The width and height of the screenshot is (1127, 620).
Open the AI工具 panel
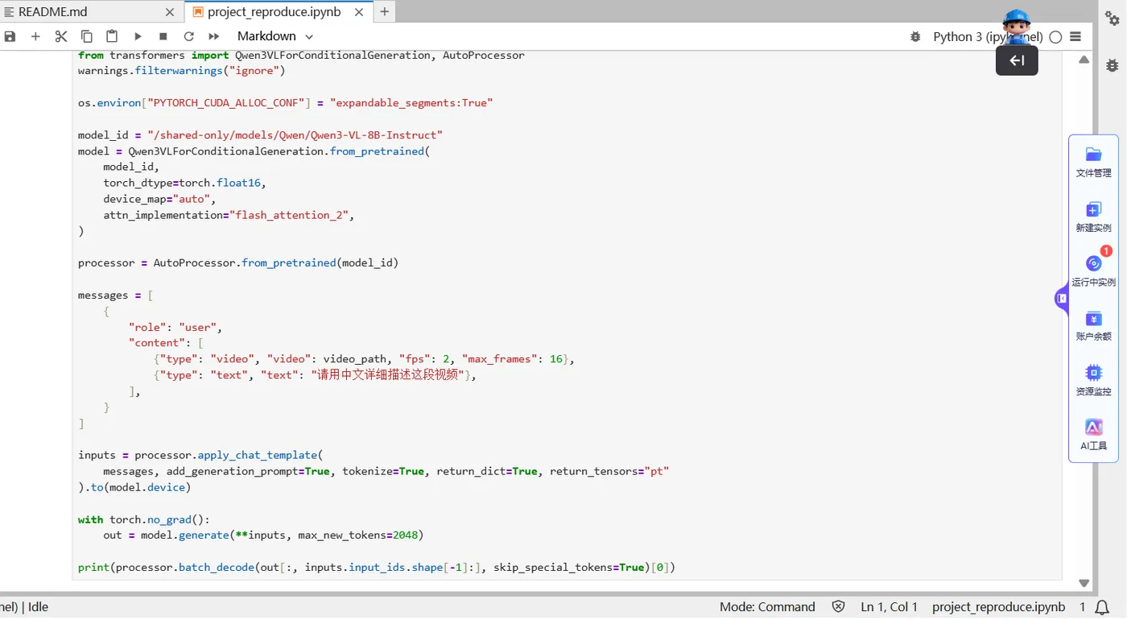click(1093, 435)
